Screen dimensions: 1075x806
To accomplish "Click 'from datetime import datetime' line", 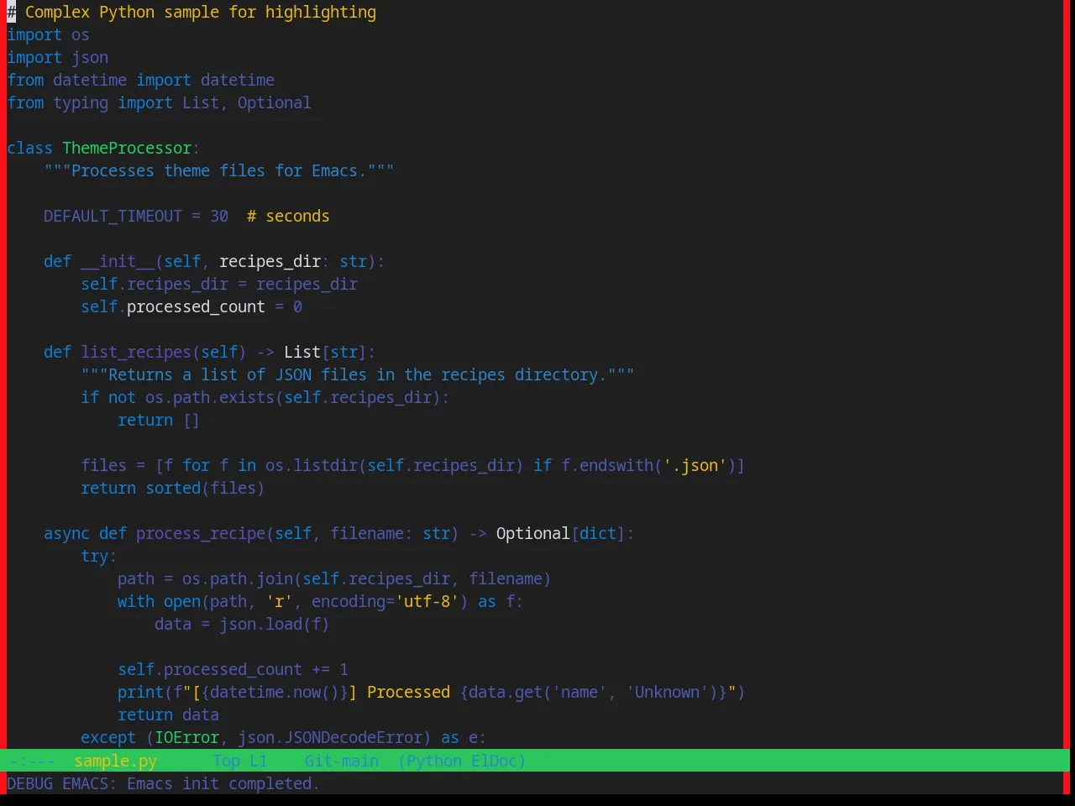I will (140, 80).
